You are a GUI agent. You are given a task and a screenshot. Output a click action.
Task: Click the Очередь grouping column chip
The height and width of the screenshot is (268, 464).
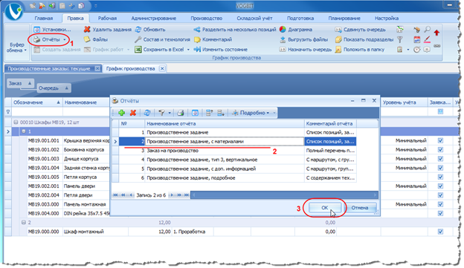tap(54, 88)
